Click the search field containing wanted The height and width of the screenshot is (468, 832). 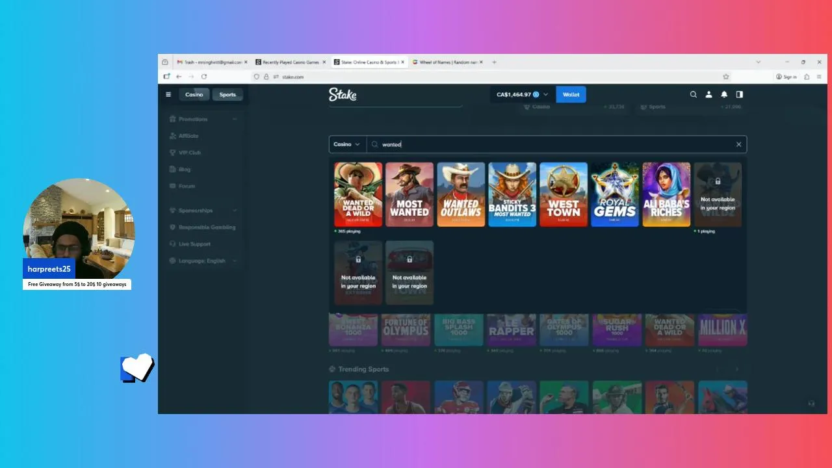pos(556,144)
